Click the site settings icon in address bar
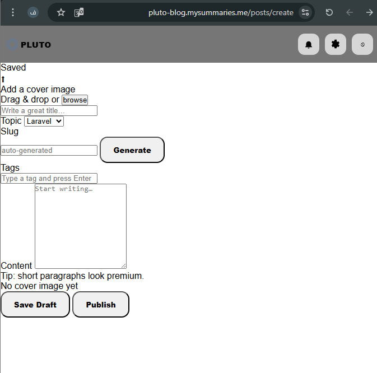Image resolution: width=377 pixels, height=373 pixels. coord(305,12)
